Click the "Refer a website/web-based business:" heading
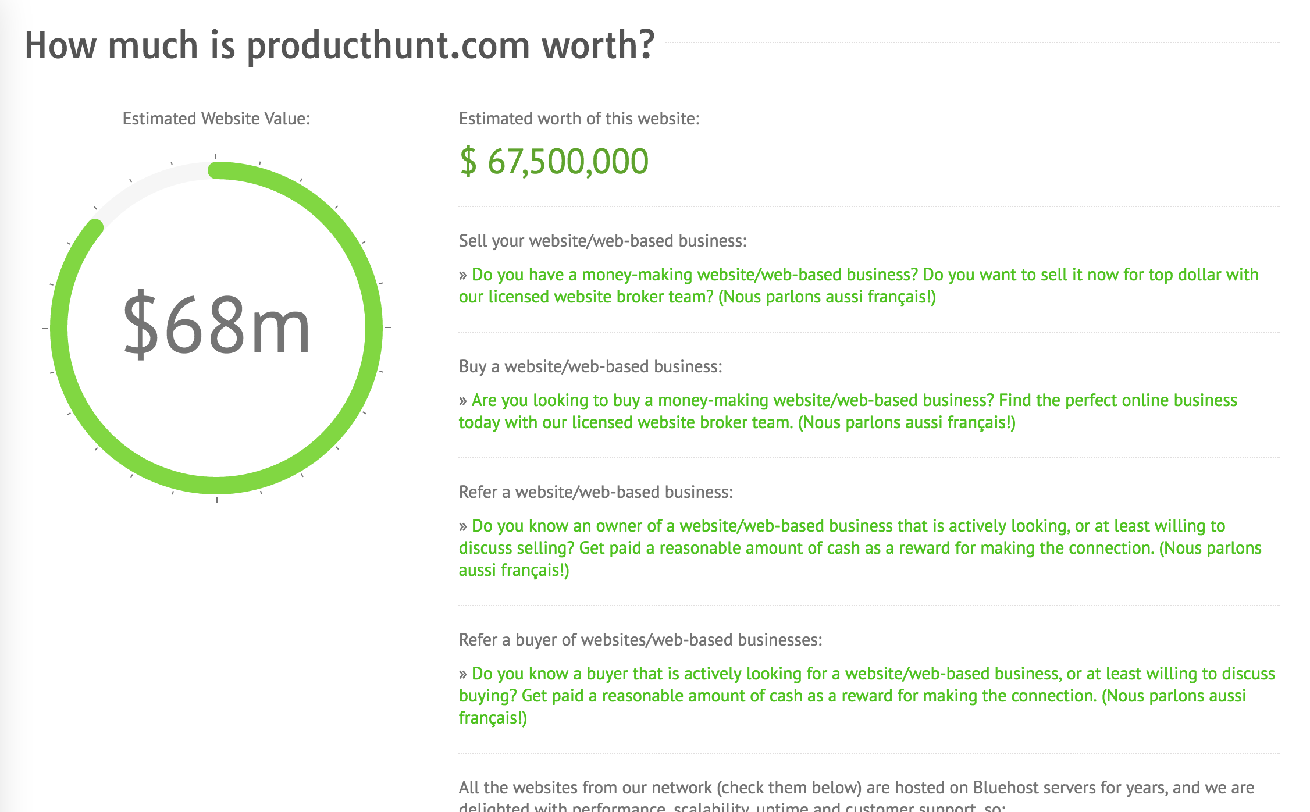The width and height of the screenshot is (1310, 812). click(596, 492)
